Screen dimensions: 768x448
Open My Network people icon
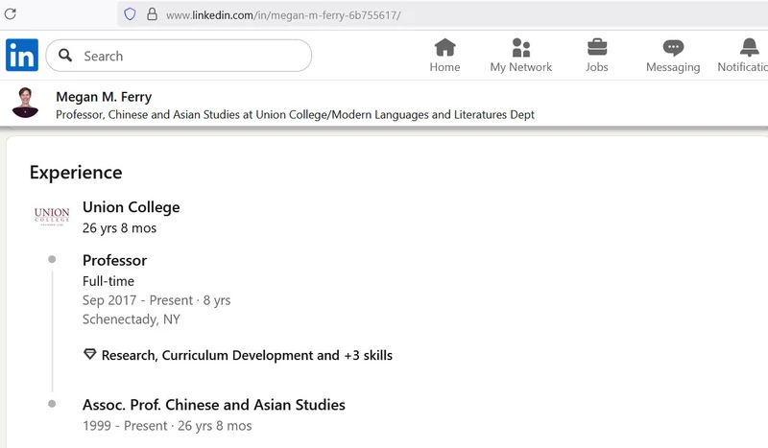coord(521,48)
